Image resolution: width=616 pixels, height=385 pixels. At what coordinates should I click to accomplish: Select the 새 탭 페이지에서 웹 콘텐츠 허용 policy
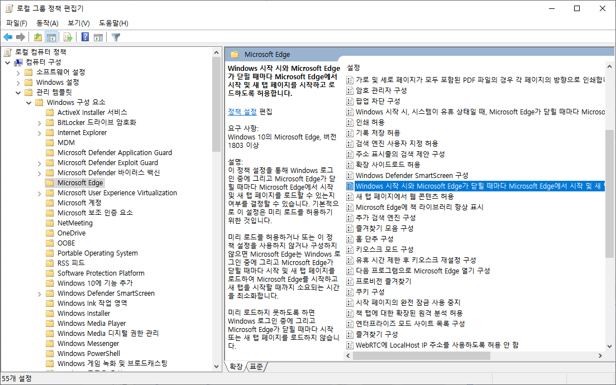point(405,196)
